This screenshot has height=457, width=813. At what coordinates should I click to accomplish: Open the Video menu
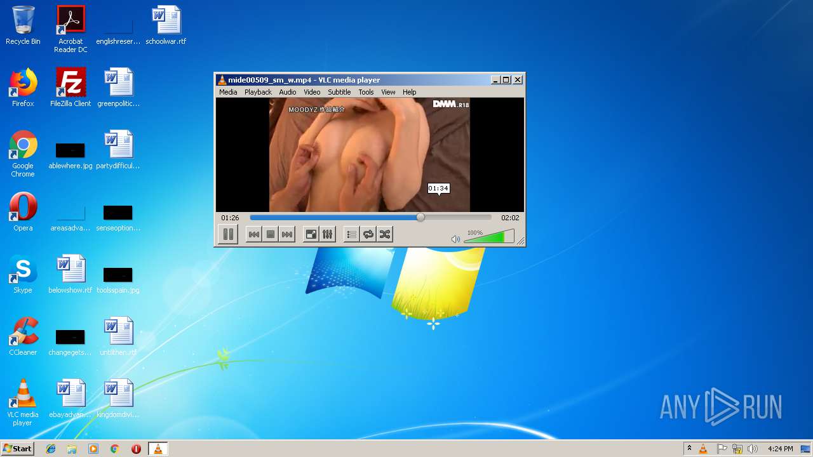[312, 92]
